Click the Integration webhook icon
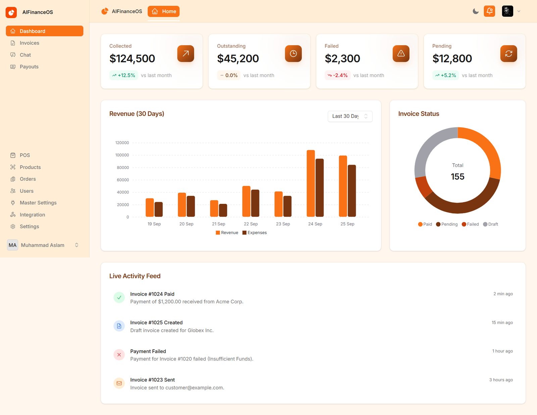Screen dimensions: 537x415 (13, 215)
